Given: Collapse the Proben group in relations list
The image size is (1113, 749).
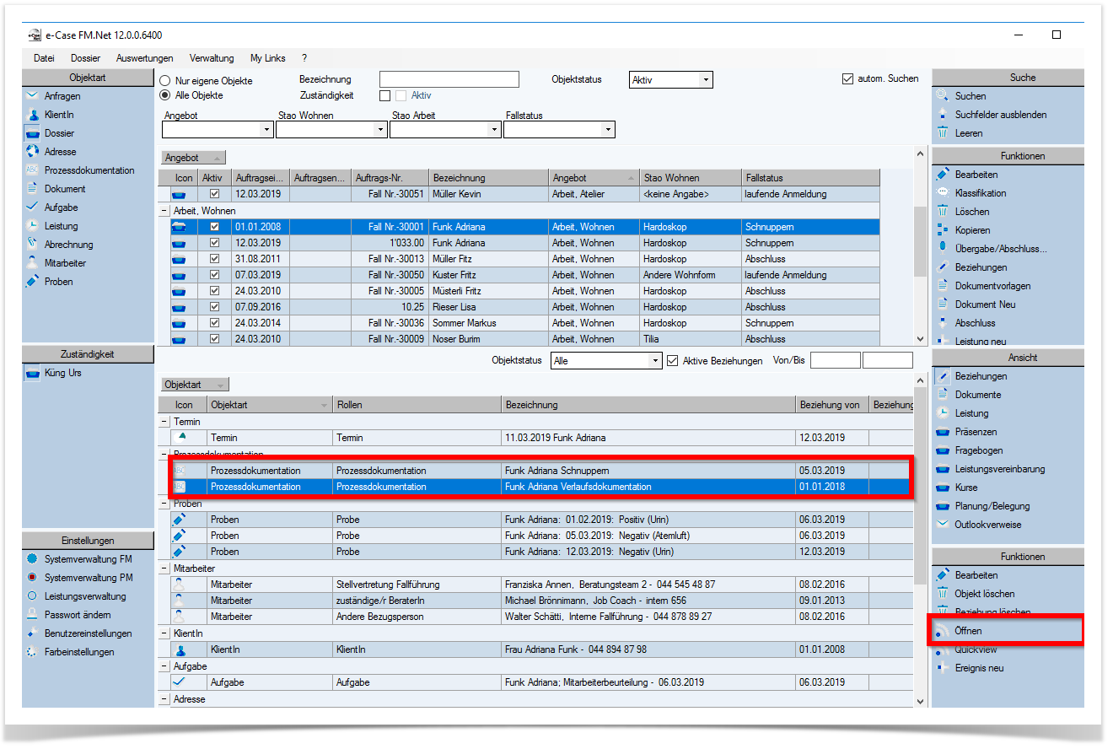Looking at the screenshot, I should [x=164, y=504].
